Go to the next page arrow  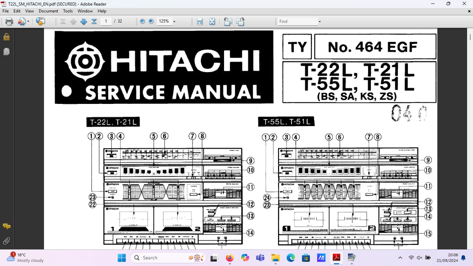click(84, 21)
